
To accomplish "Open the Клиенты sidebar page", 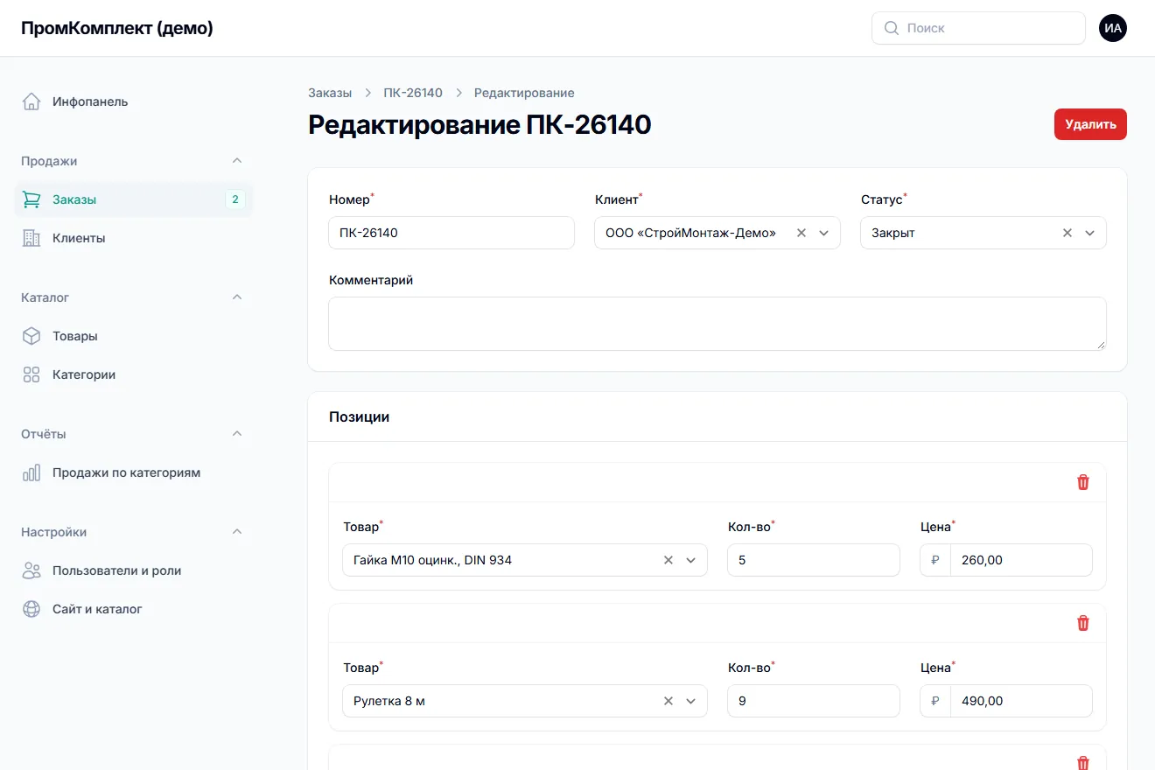I will click(x=134, y=238).
